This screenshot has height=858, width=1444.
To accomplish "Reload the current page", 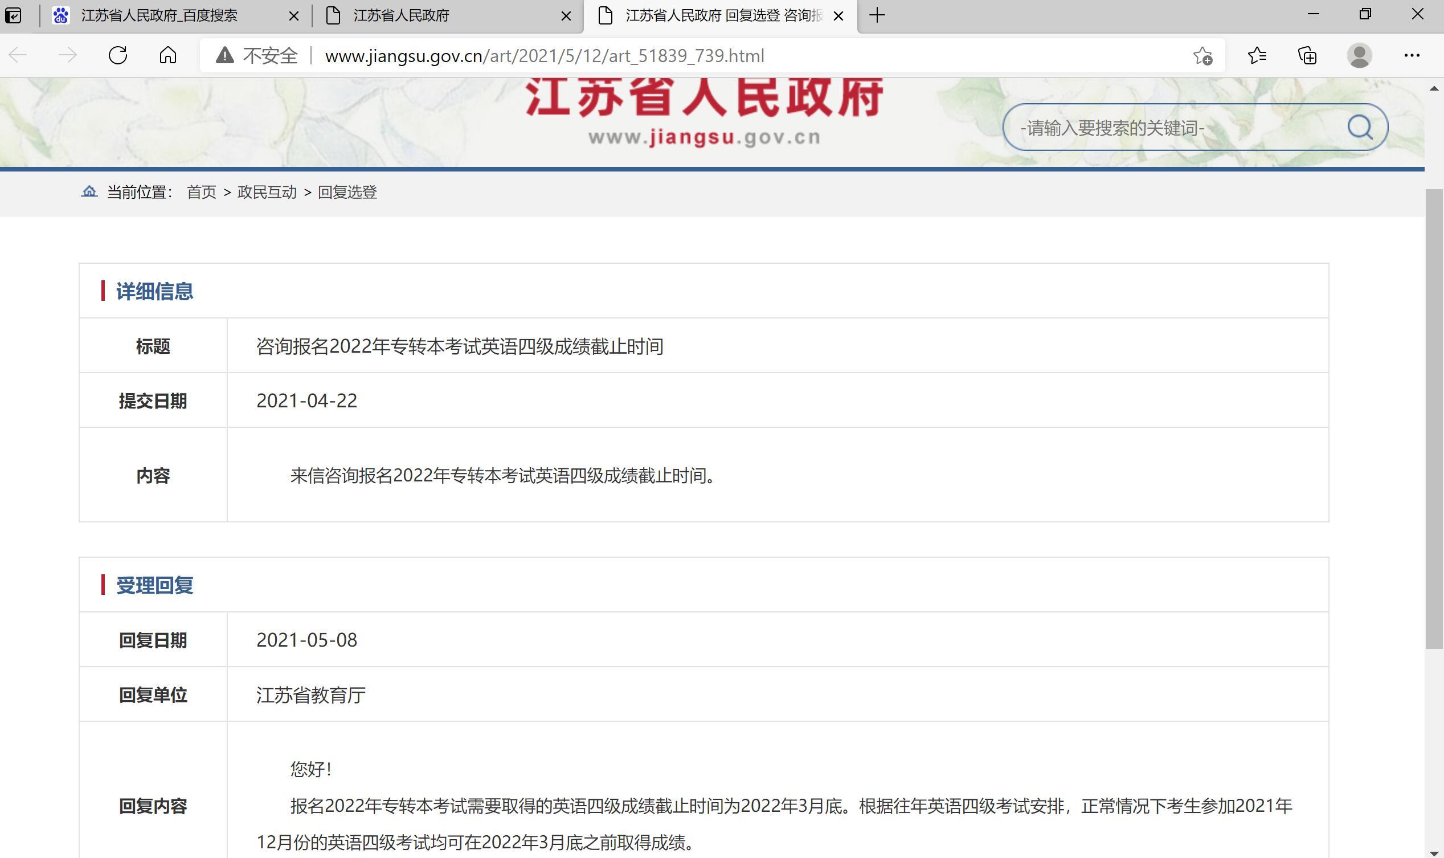I will pos(118,55).
